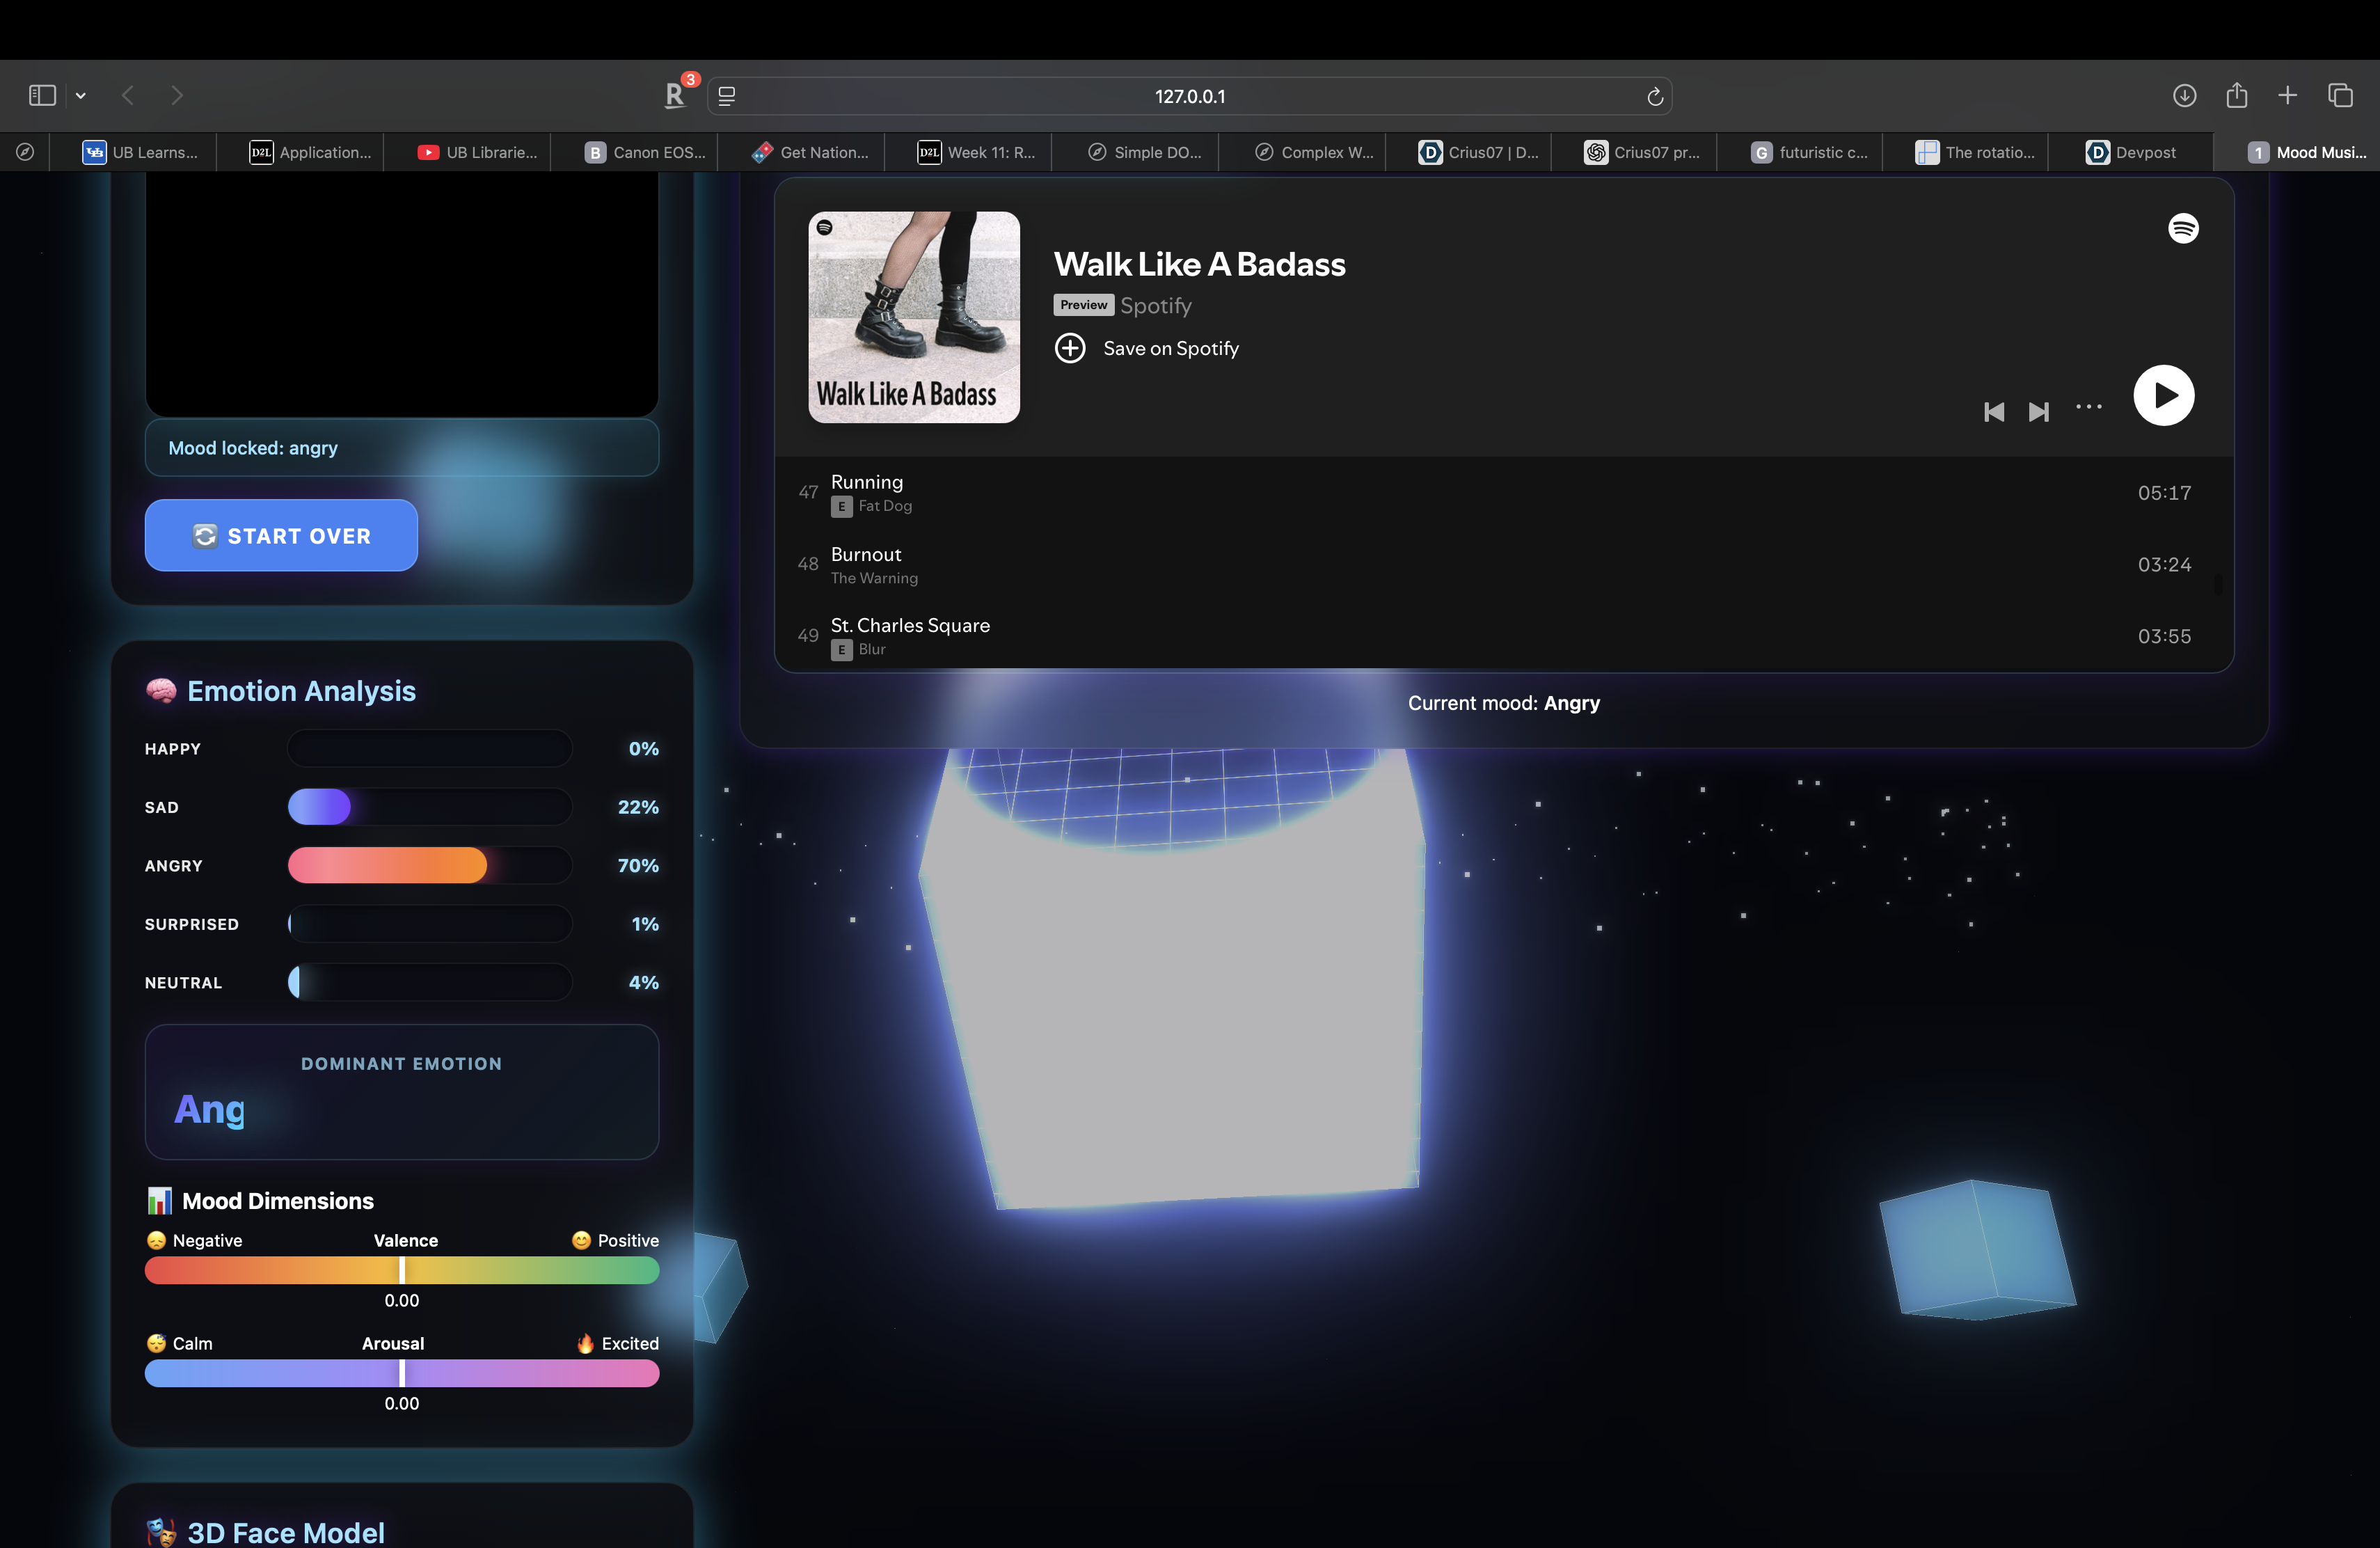
Task: Reload the page with refresh icon
Action: click(1654, 97)
